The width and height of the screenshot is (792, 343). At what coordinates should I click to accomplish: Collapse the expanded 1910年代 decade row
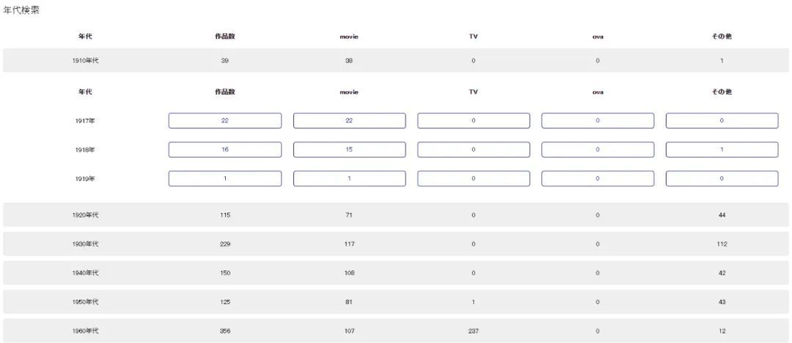(85, 61)
